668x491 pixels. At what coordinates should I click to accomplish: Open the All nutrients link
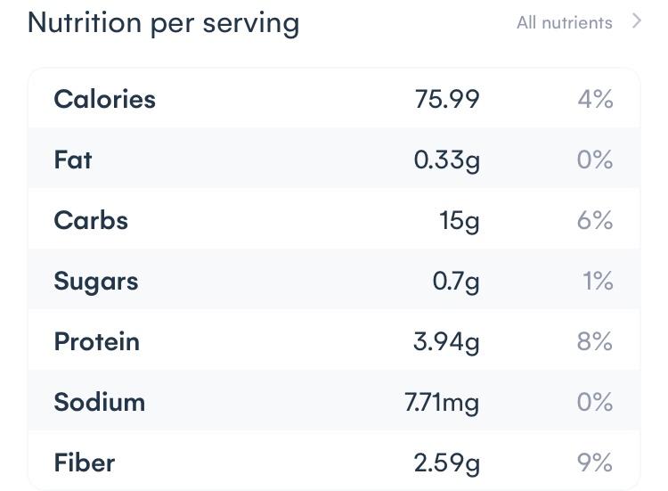[564, 23]
